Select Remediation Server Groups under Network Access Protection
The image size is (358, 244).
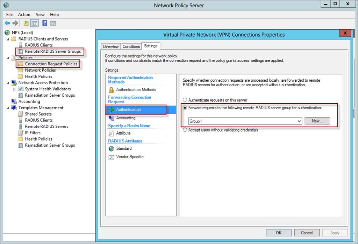tap(50, 95)
